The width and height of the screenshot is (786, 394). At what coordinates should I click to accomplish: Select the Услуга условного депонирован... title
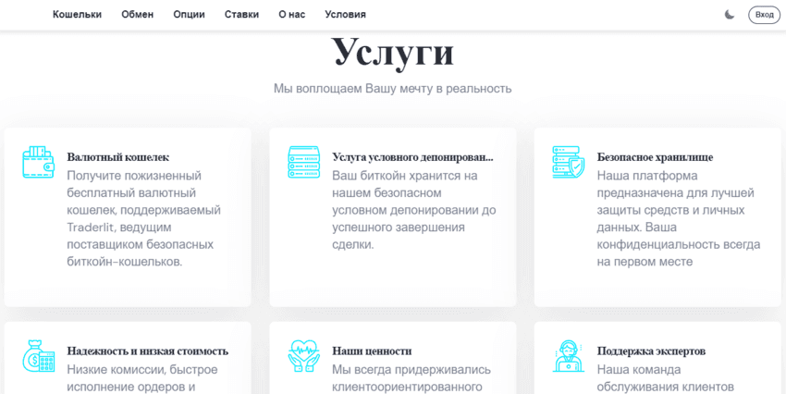coord(412,157)
